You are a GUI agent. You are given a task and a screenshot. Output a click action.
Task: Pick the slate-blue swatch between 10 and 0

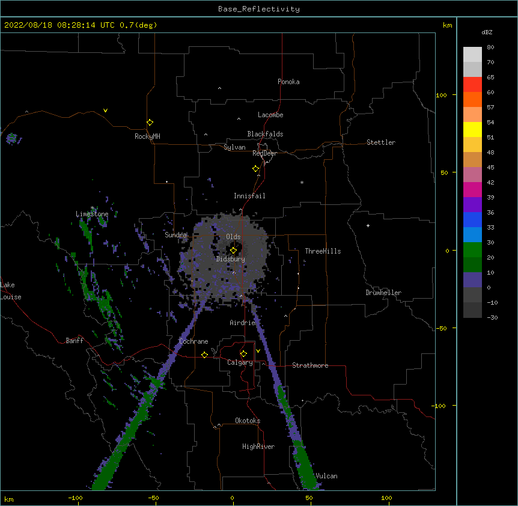point(472,280)
